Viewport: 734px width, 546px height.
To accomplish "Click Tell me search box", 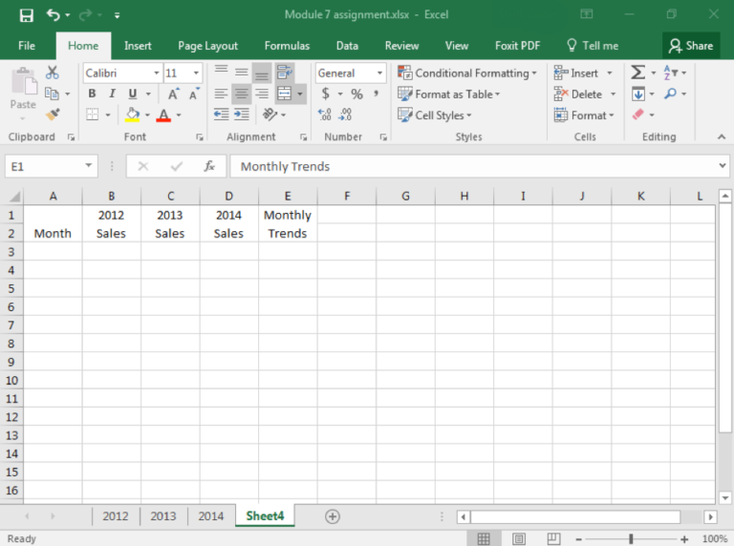I will [x=593, y=46].
